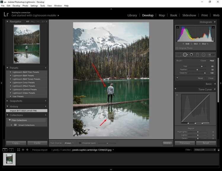Select the Radial Filter tool
222x171 pixels.
(203, 55)
